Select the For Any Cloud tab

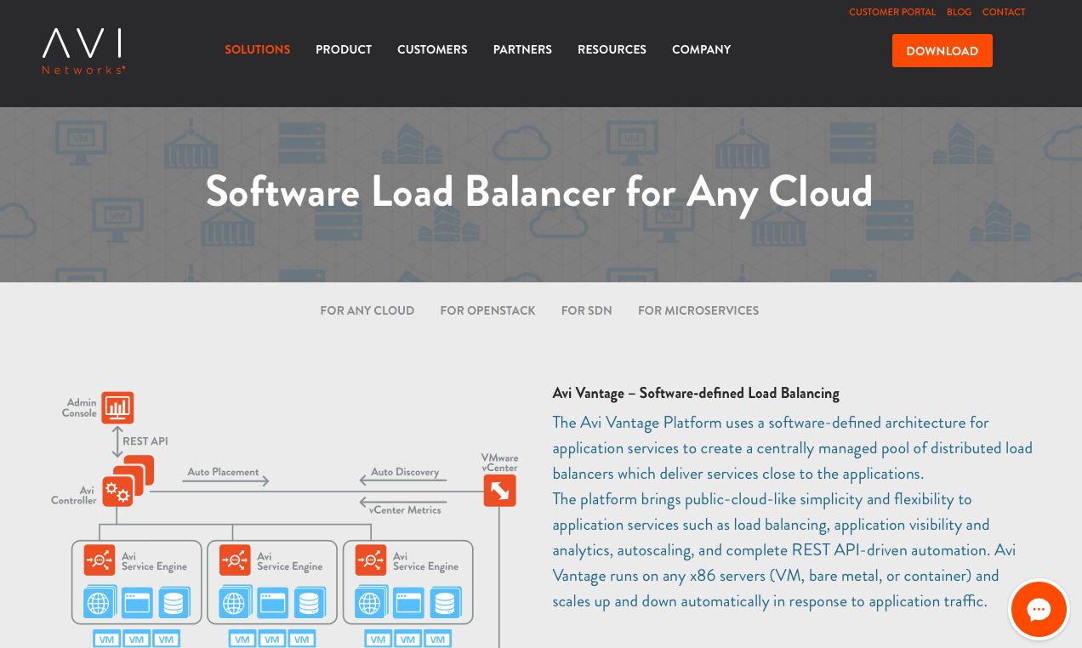(x=367, y=310)
